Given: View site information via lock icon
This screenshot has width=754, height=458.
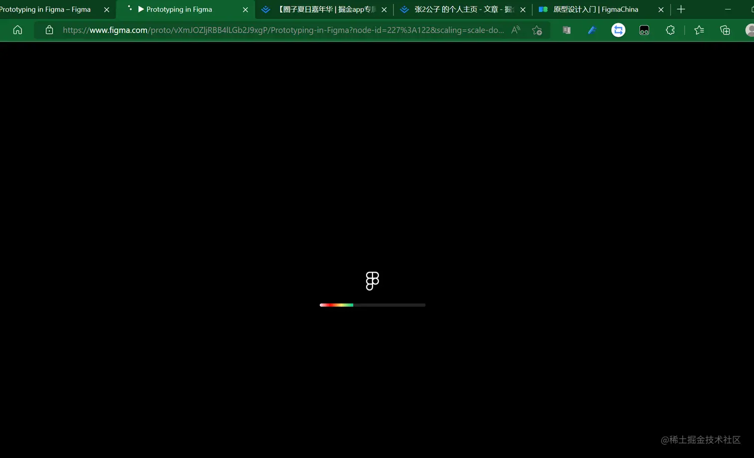Looking at the screenshot, I should (x=49, y=30).
